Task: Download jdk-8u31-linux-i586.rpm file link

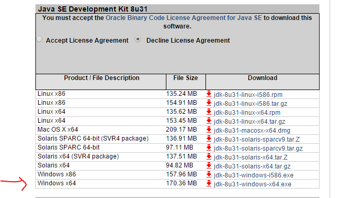Action: tap(248, 95)
